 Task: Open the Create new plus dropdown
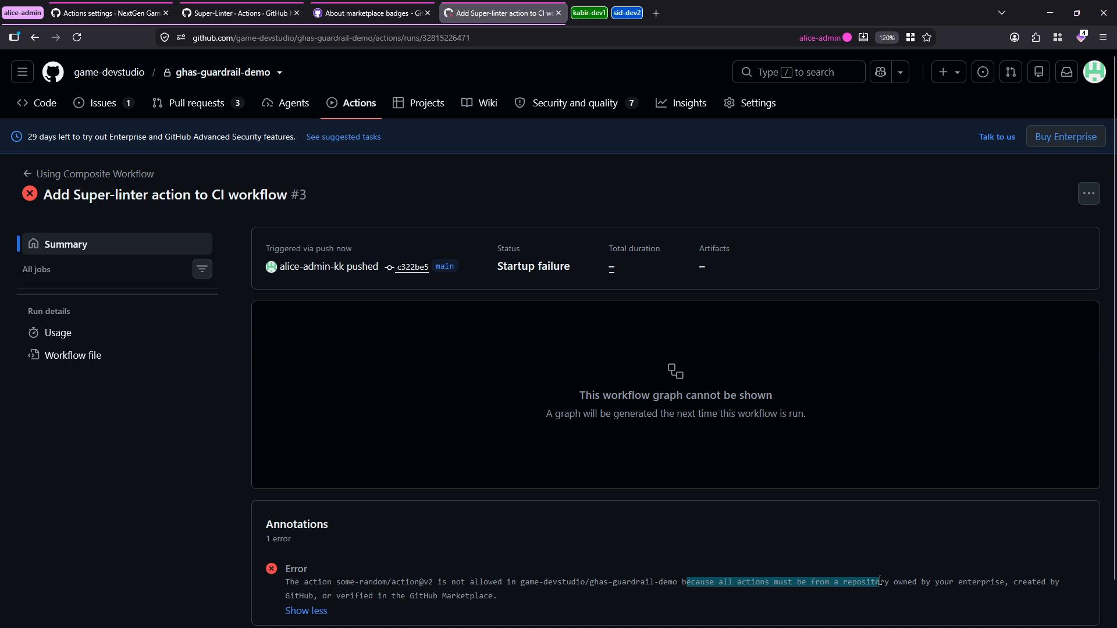point(948,72)
